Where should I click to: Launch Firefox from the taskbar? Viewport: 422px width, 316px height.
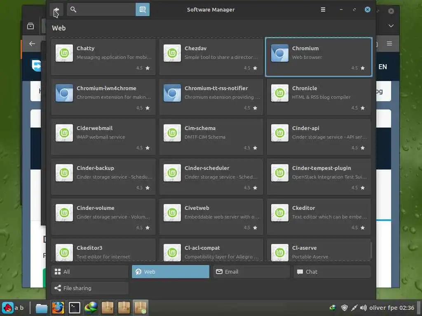[58, 308]
